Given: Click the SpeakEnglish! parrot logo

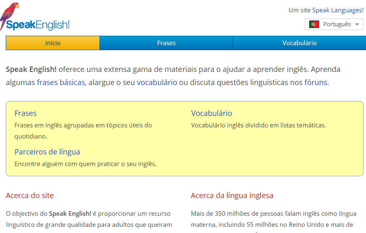Looking at the screenshot, I should click(35, 16).
